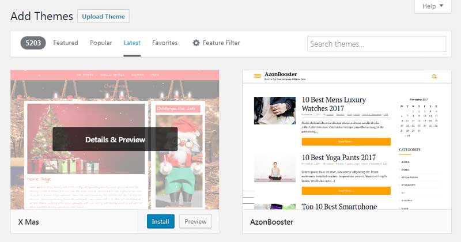461x242 pixels.
Task: Click the yoga photo in AzonBooster preview
Action: (274, 168)
